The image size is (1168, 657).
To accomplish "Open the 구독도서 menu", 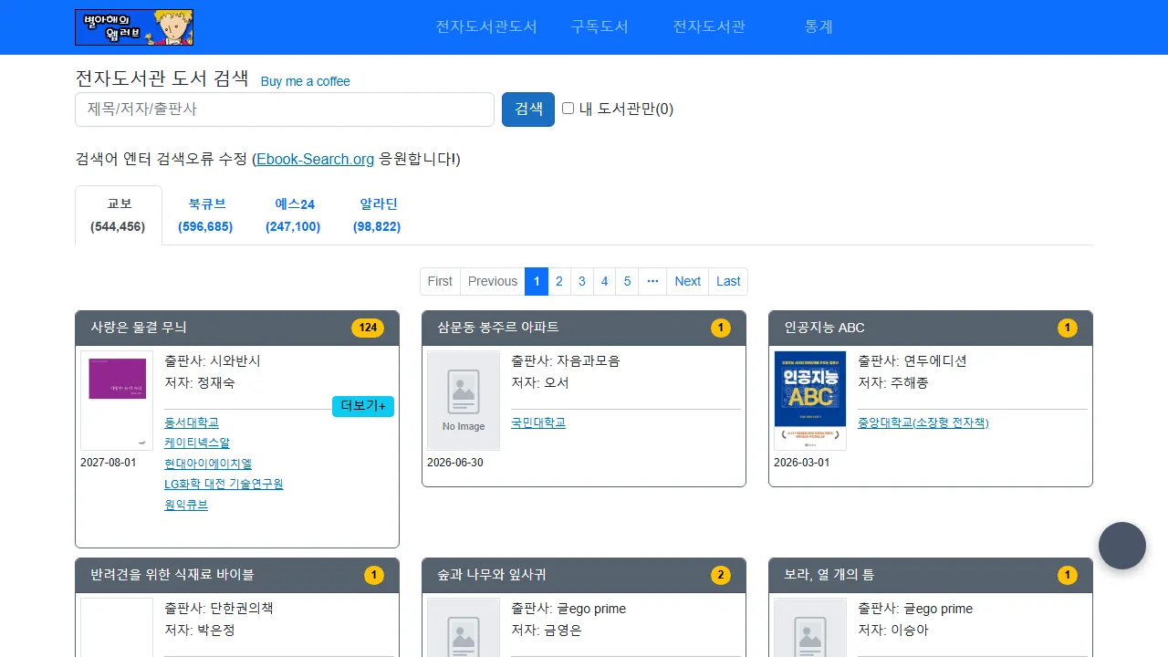I will 600,27.
